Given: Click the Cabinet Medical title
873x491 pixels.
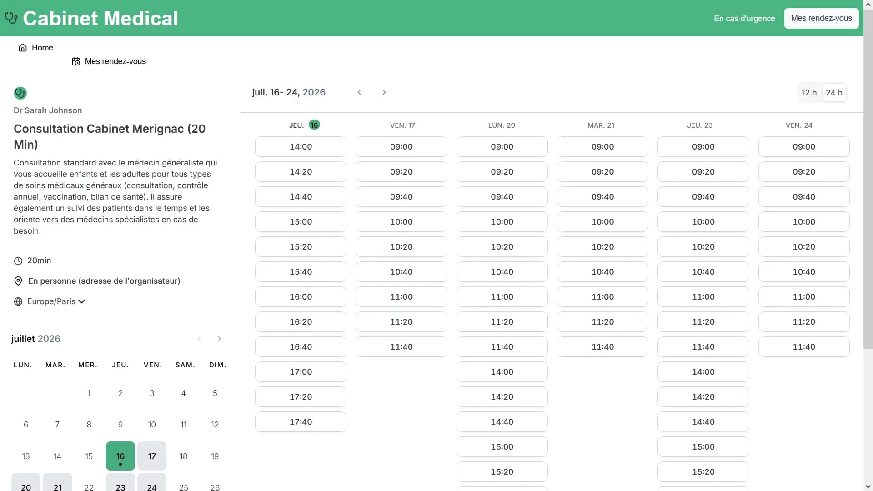Looking at the screenshot, I should point(100,19).
